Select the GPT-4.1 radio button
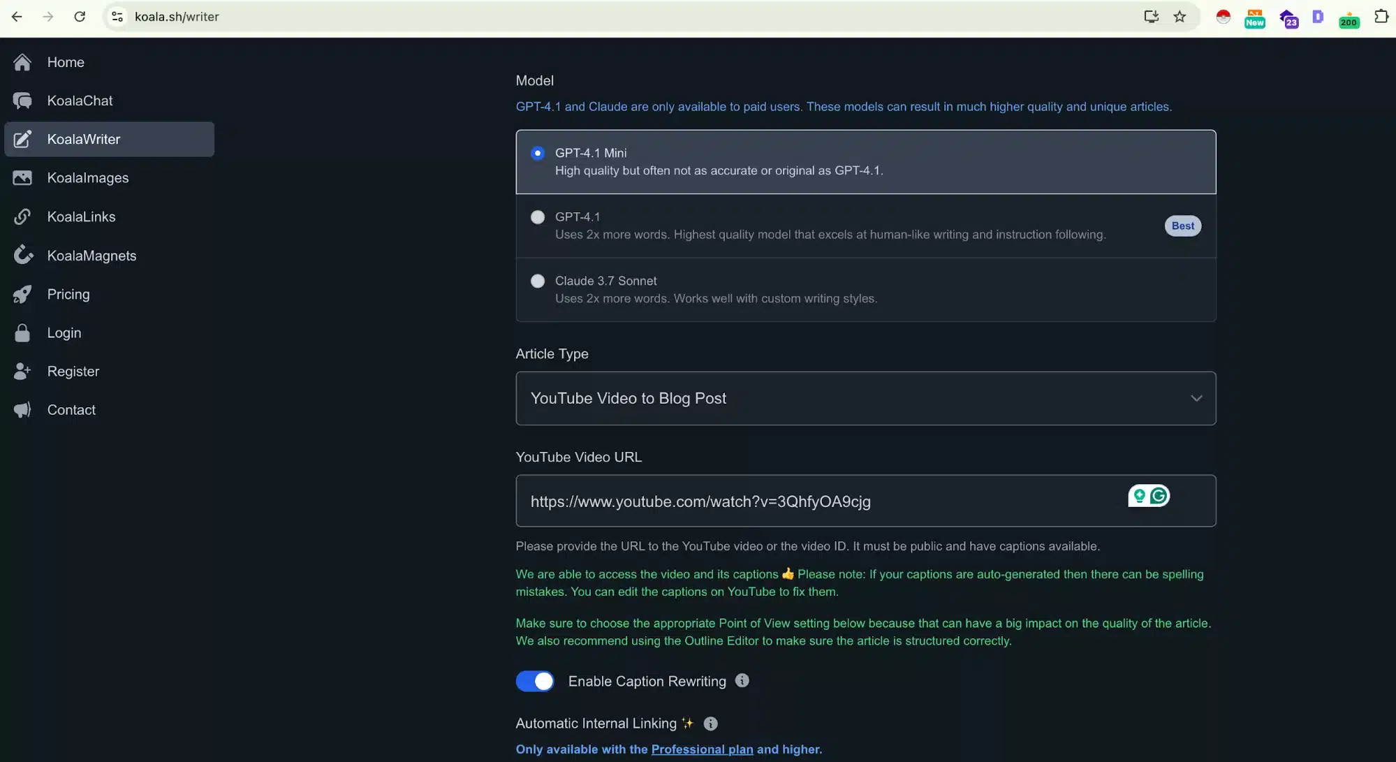 pos(537,217)
